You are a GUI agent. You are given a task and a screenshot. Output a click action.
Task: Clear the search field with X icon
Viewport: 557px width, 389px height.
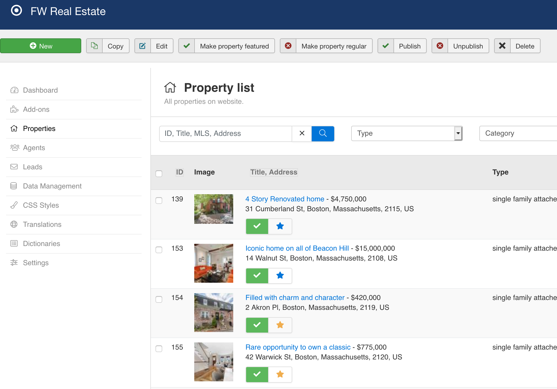pos(302,133)
